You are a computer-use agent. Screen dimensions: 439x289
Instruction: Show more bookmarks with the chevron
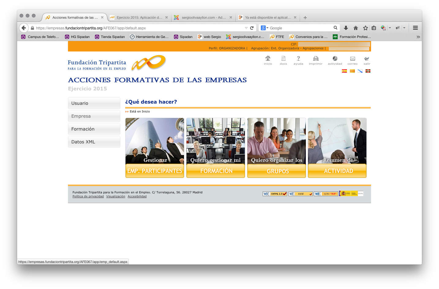[418, 37]
